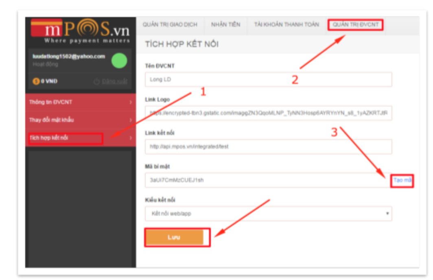
Task: Click the power icon next to Đăng xuất
Action: (97, 81)
